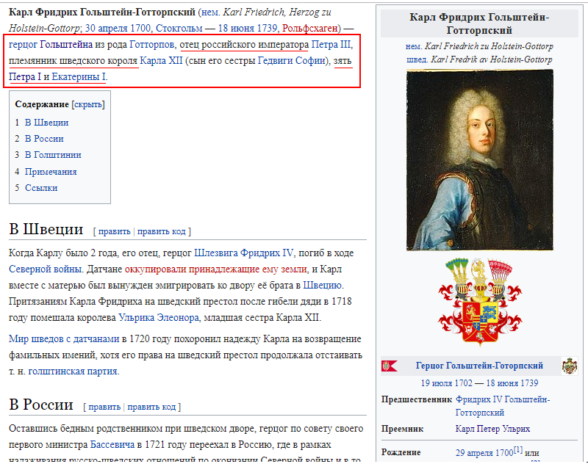
Task: Open the 18 июня link in the infobox reign dates
Action: click(503, 383)
